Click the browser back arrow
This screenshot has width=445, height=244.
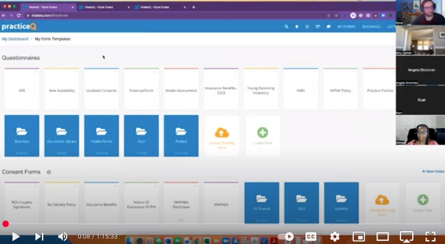(x=3, y=15)
